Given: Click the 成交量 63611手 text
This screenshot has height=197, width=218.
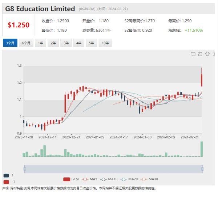Looking at the screenshot, I should [x=97, y=30].
